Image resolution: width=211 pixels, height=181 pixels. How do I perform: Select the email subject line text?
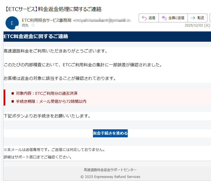click(x=53, y=9)
